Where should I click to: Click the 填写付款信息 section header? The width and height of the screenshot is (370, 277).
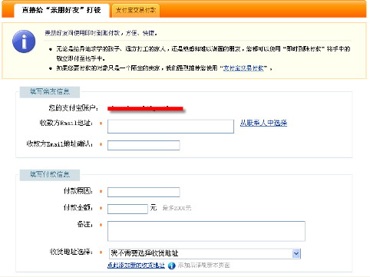tap(50, 175)
